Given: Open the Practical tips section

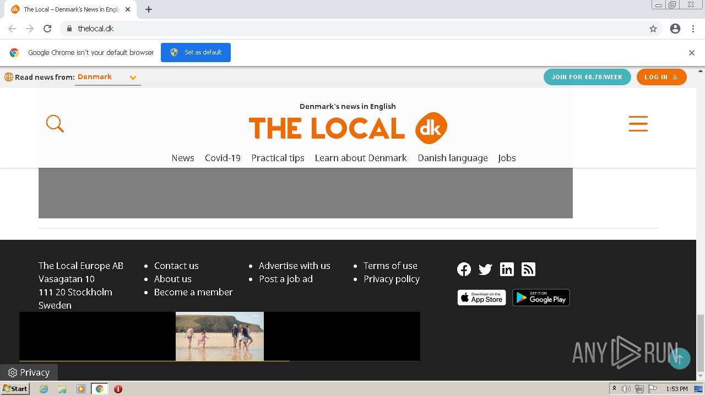Looking at the screenshot, I should click(x=278, y=158).
